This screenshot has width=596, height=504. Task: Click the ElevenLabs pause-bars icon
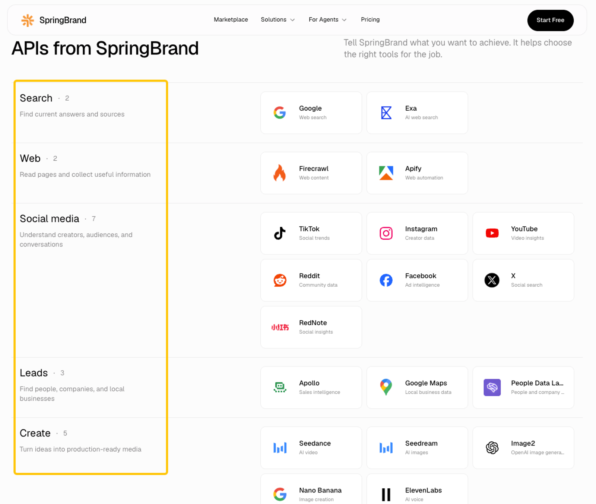[x=386, y=495]
